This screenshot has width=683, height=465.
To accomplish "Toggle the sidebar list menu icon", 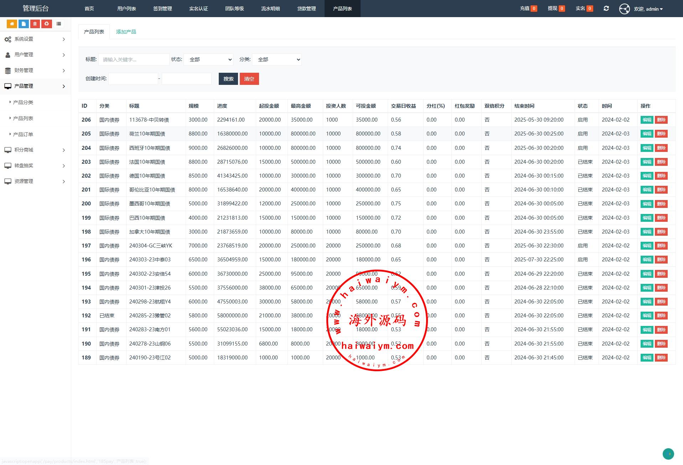I will [59, 24].
